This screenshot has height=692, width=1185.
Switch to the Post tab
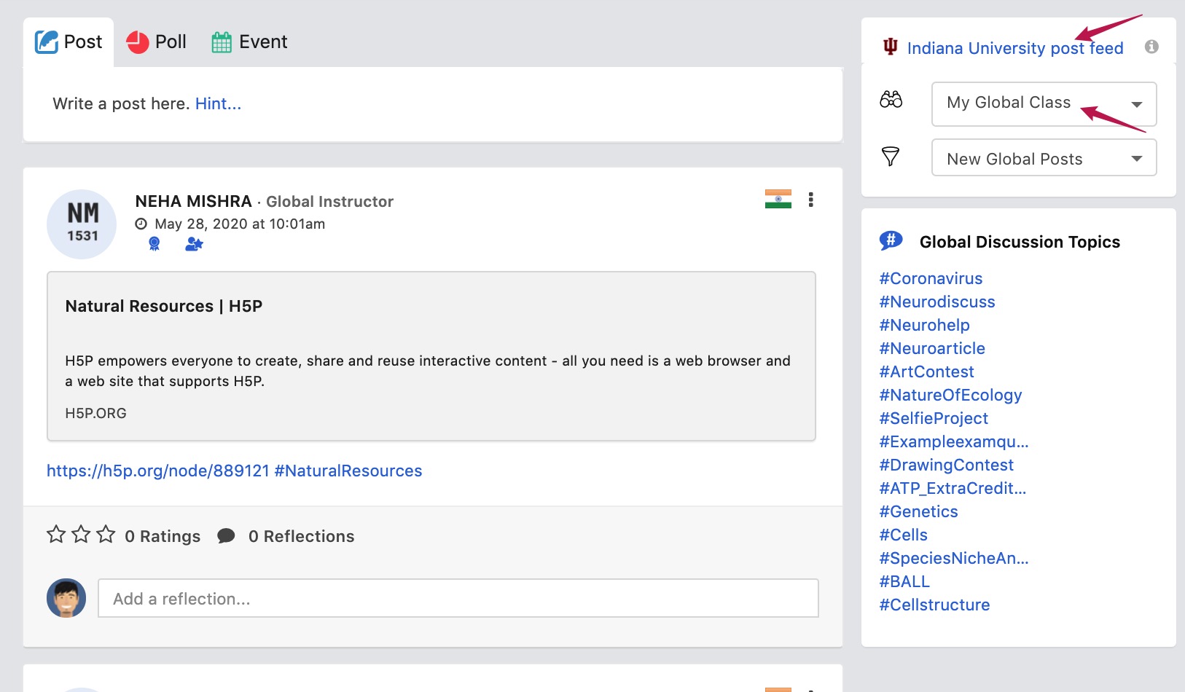(69, 42)
